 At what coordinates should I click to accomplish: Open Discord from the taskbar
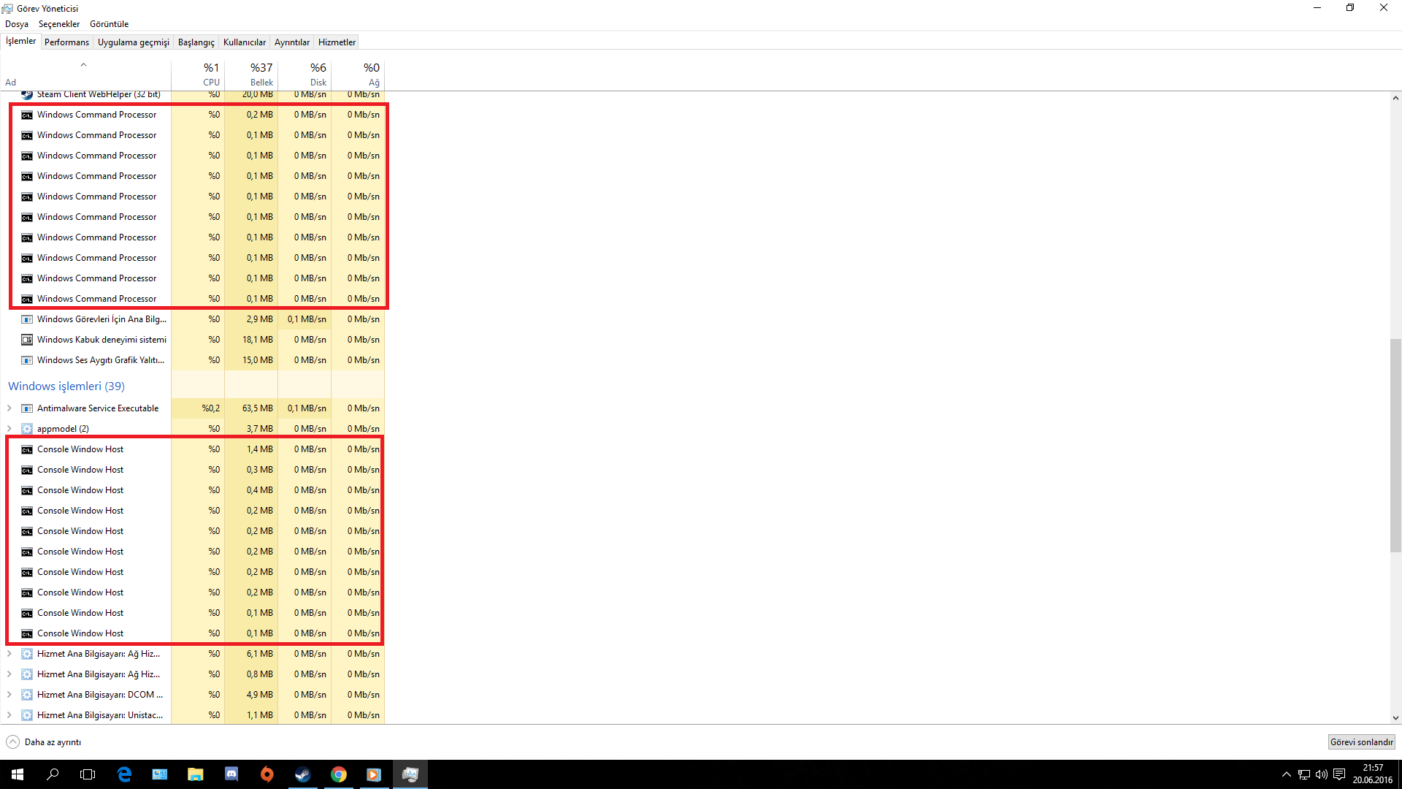pyautogui.click(x=231, y=774)
